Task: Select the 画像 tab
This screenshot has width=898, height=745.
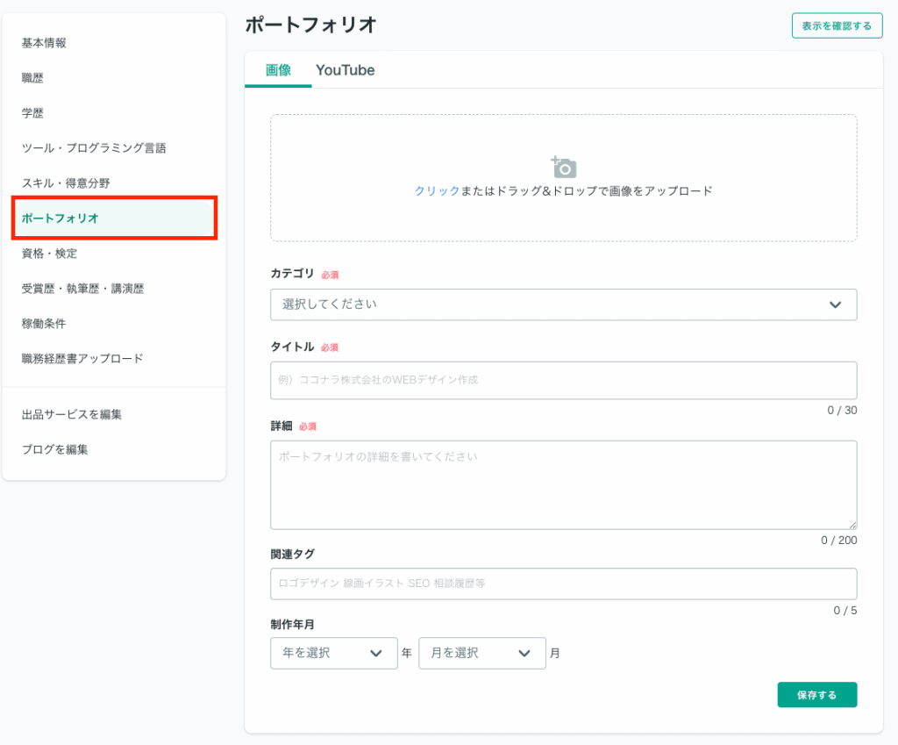Action: click(x=278, y=70)
